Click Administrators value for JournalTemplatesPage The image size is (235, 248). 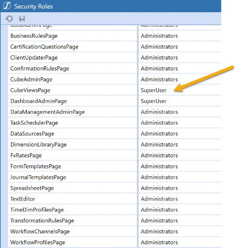160,177
